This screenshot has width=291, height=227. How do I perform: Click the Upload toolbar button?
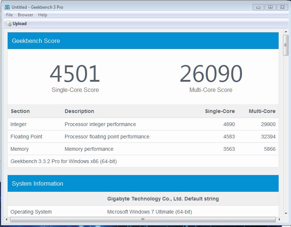tap(16, 24)
